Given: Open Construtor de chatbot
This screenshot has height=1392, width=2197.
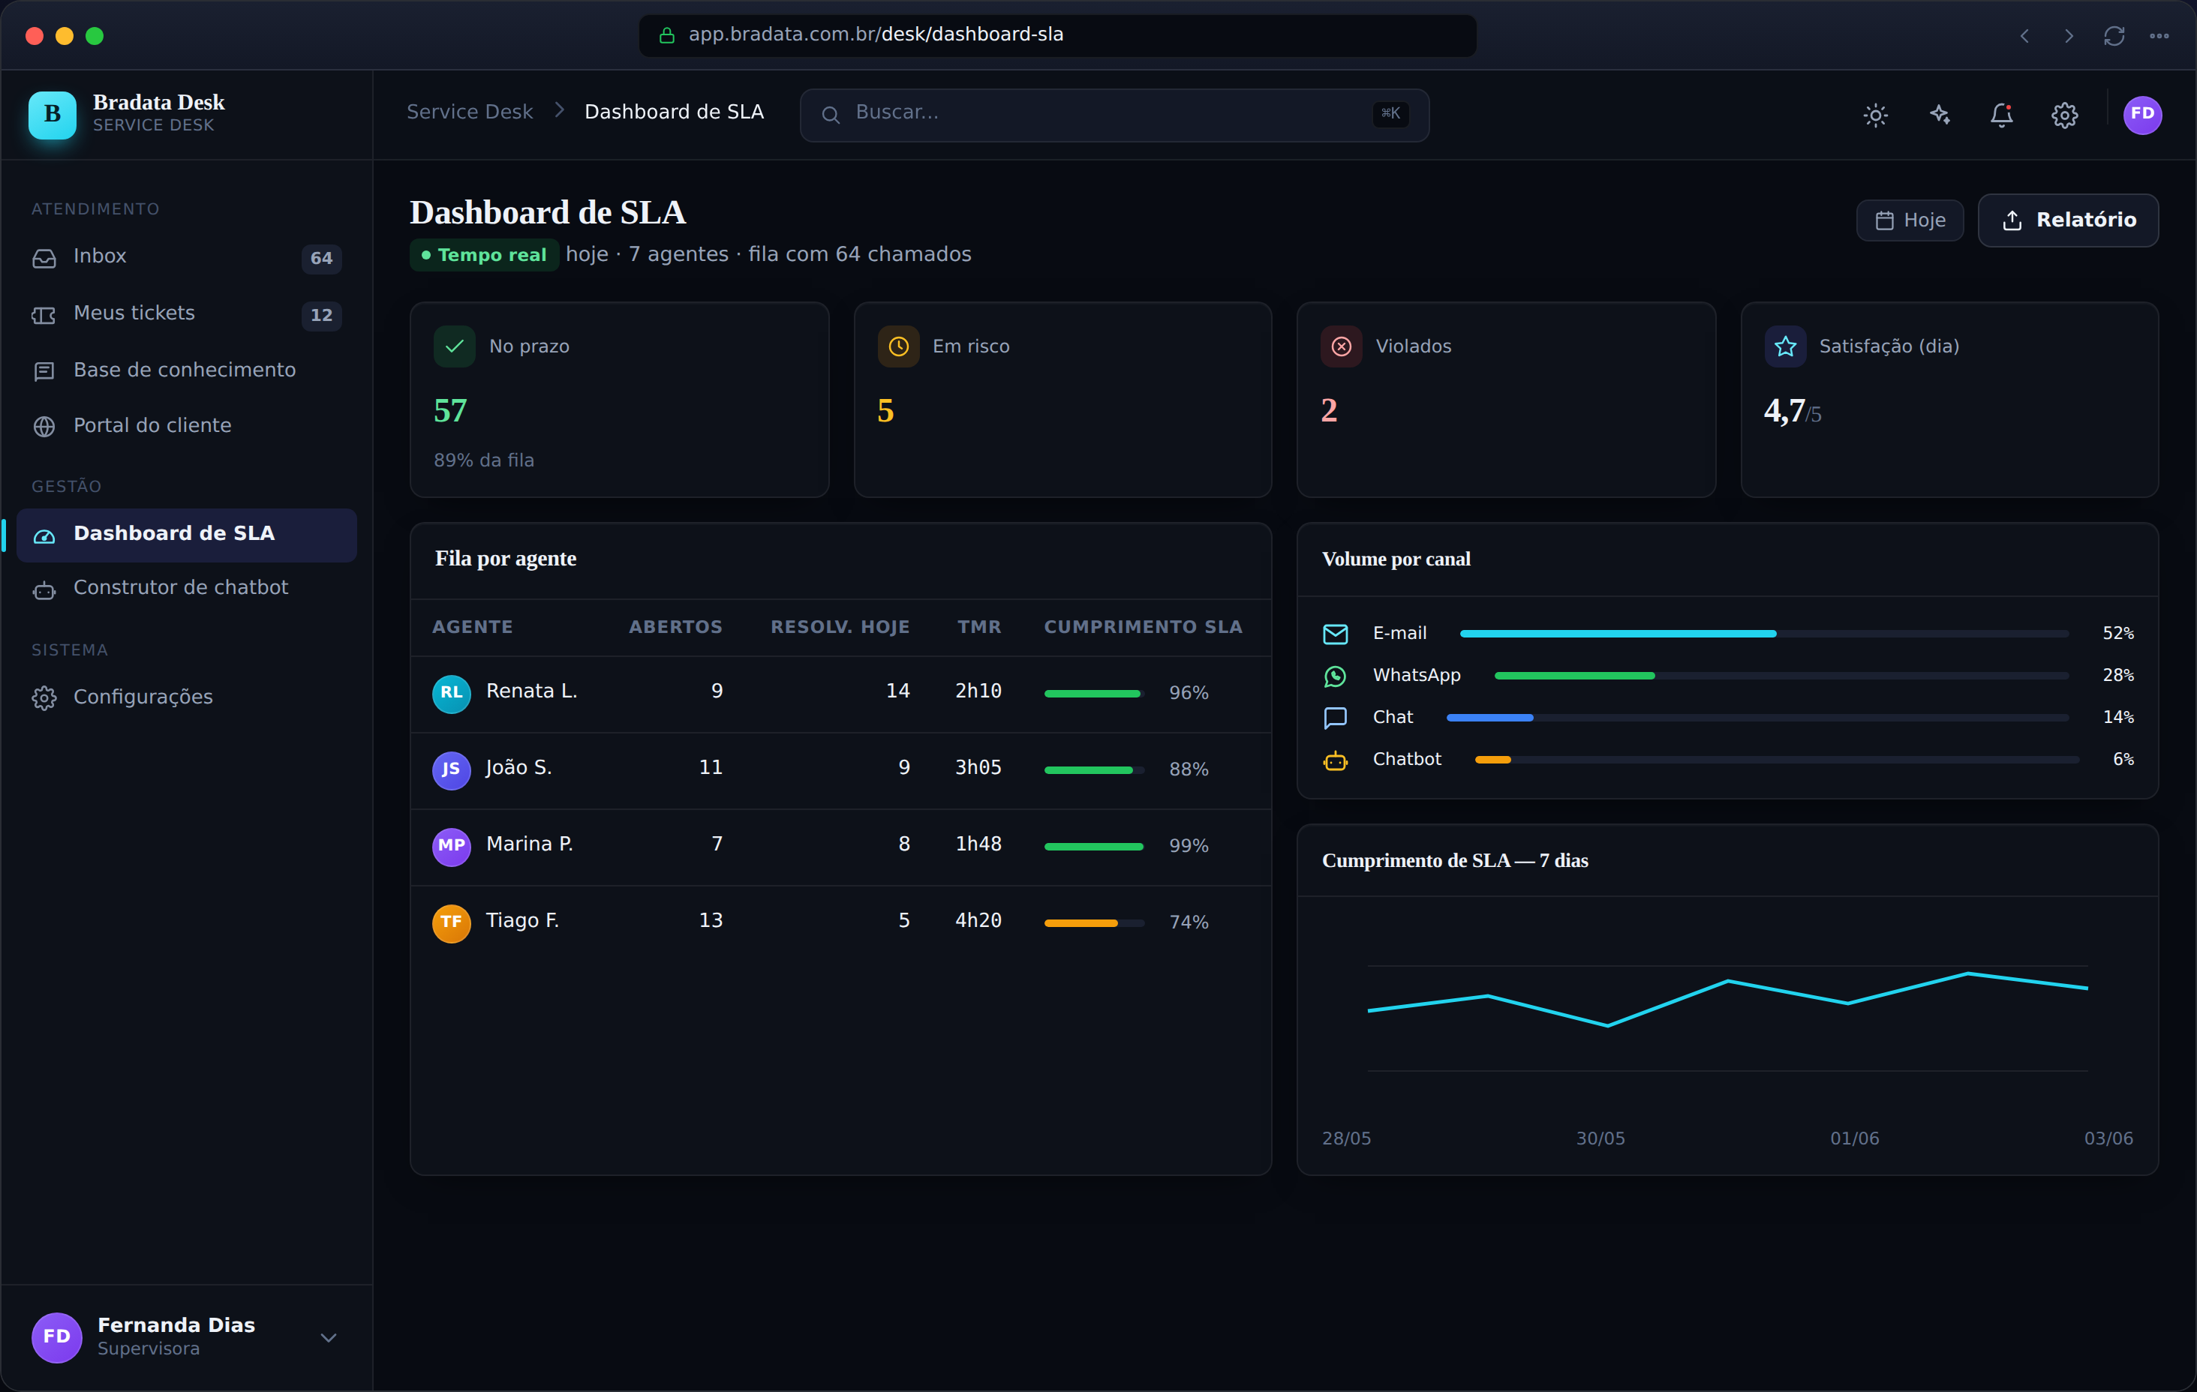Looking at the screenshot, I should pyautogui.click(x=186, y=589).
